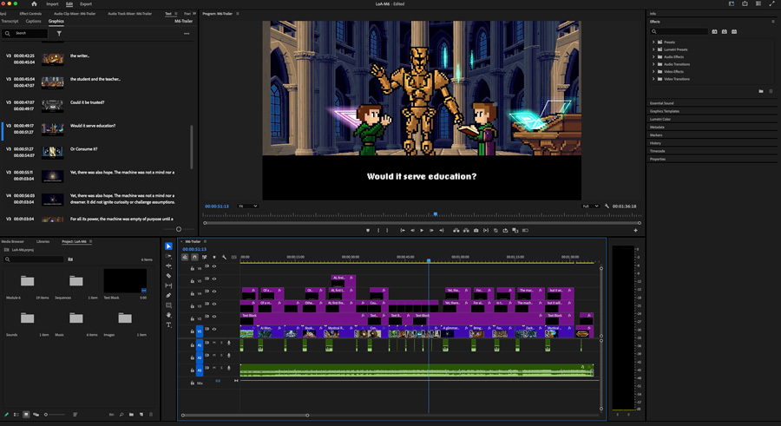Open the Transcript tab

coord(10,21)
